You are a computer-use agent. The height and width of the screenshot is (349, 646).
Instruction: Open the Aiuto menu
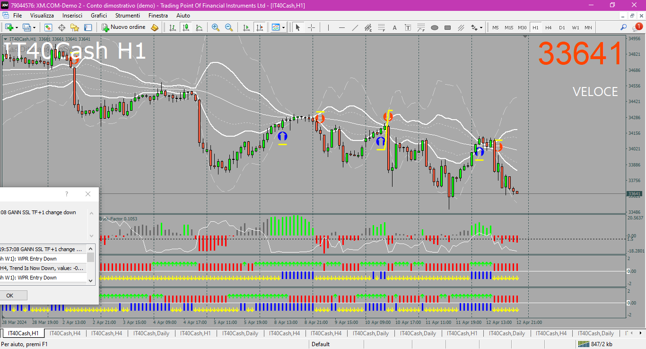pos(183,16)
